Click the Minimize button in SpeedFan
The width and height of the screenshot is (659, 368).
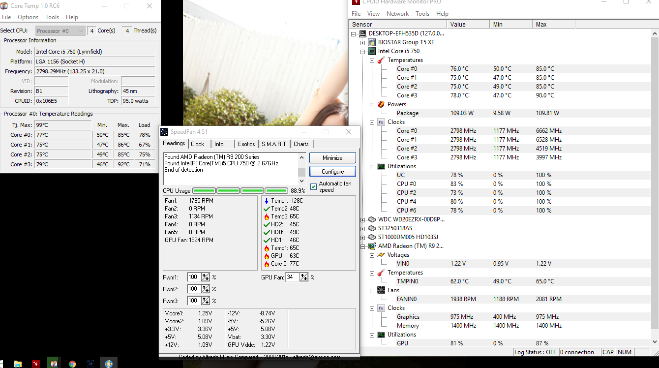click(332, 158)
